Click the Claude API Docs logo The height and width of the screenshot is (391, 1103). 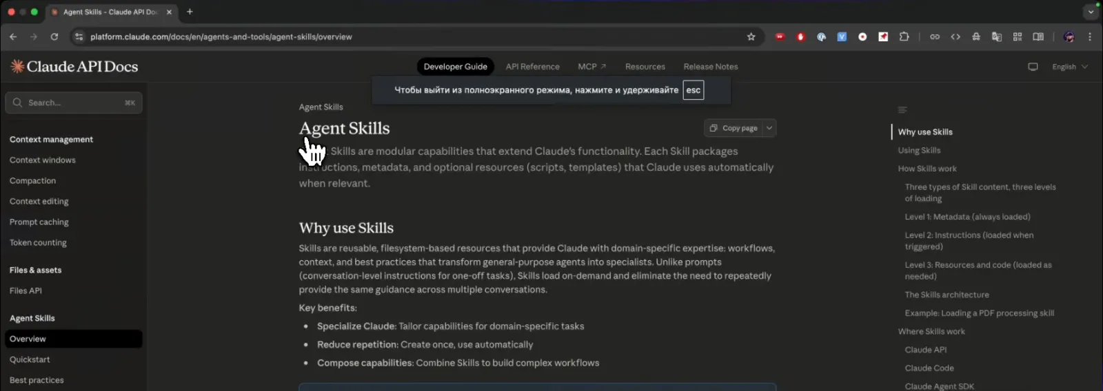point(74,66)
